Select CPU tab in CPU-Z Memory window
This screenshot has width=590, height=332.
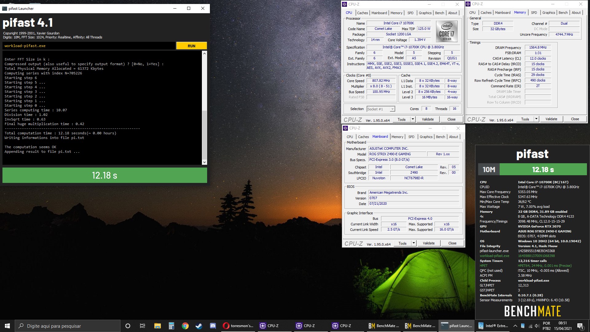pyautogui.click(x=472, y=13)
